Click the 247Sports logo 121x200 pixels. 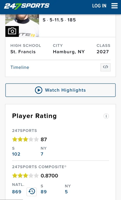[x=27, y=6]
